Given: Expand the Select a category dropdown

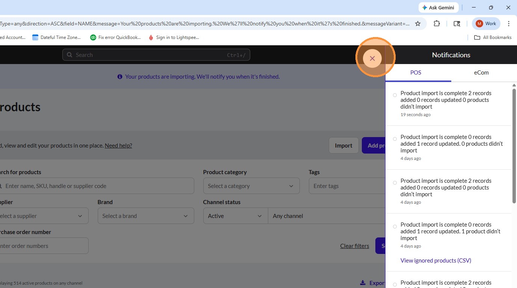Looking at the screenshot, I should point(251,186).
